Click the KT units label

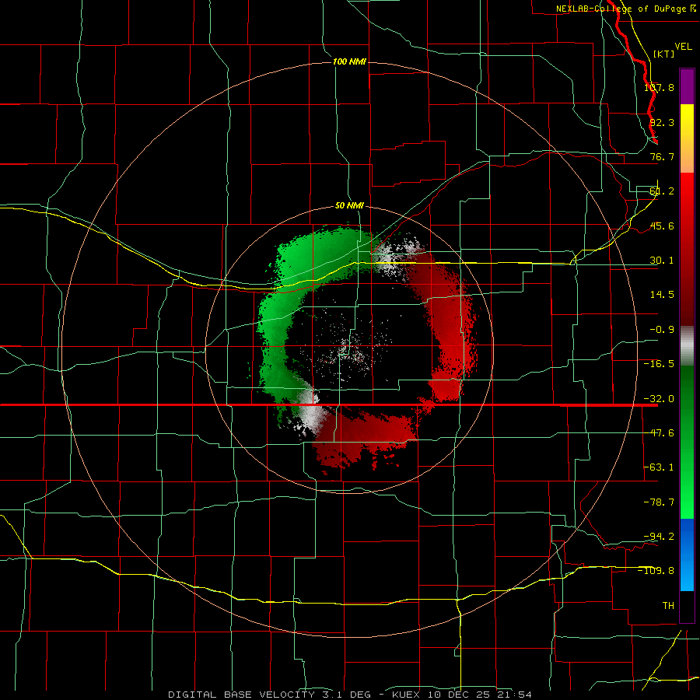tap(664, 54)
